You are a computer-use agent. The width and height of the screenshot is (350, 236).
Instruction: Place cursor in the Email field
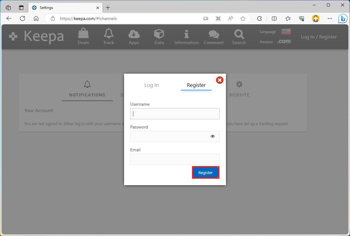tap(175, 159)
